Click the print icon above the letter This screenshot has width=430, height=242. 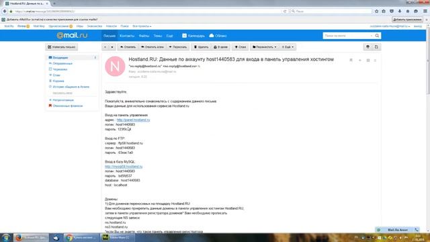coord(368,47)
